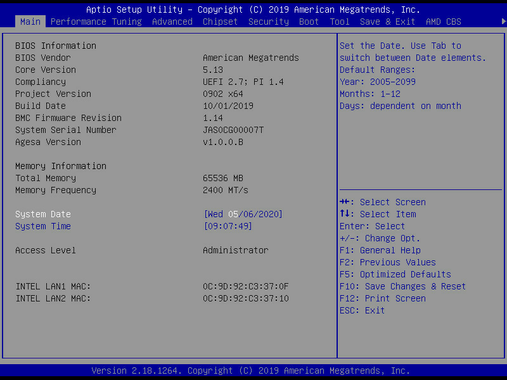Open the Tool tab
This screenshot has width=507, height=380.
pos(340,22)
